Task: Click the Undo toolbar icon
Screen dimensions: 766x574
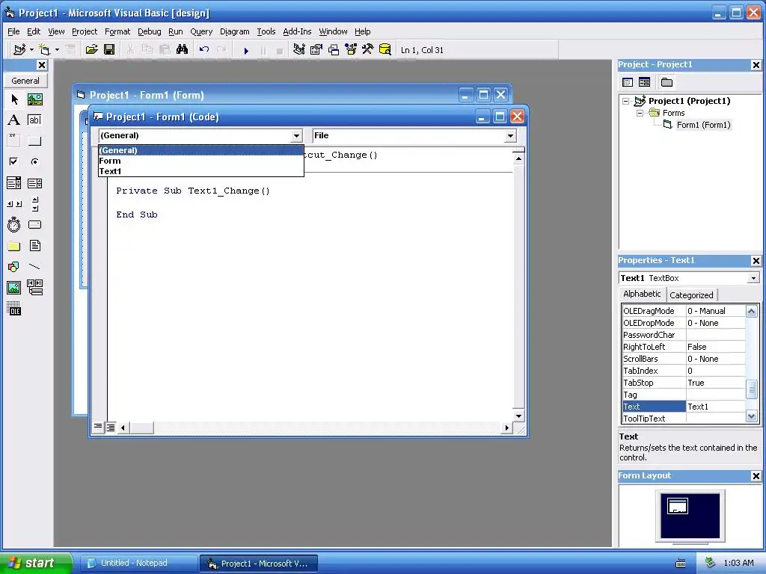Action: [x=204, y=50]
